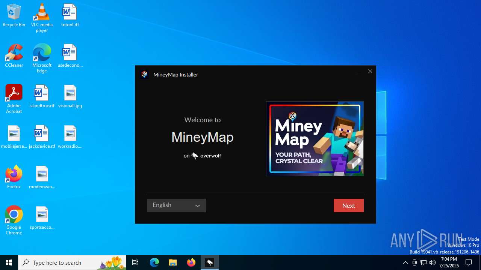Click the MineyMap logo icon in title bar
The image size is (481, 270).
pyautogui.click(x=144, y=74)
